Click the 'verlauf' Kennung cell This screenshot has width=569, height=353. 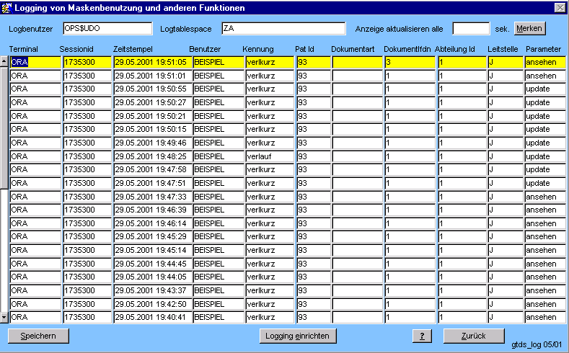[269, 156]
